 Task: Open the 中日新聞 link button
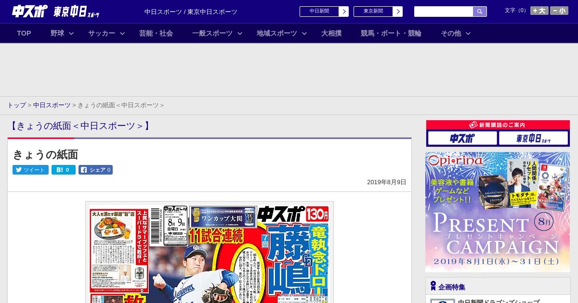(x=319, y=12)
